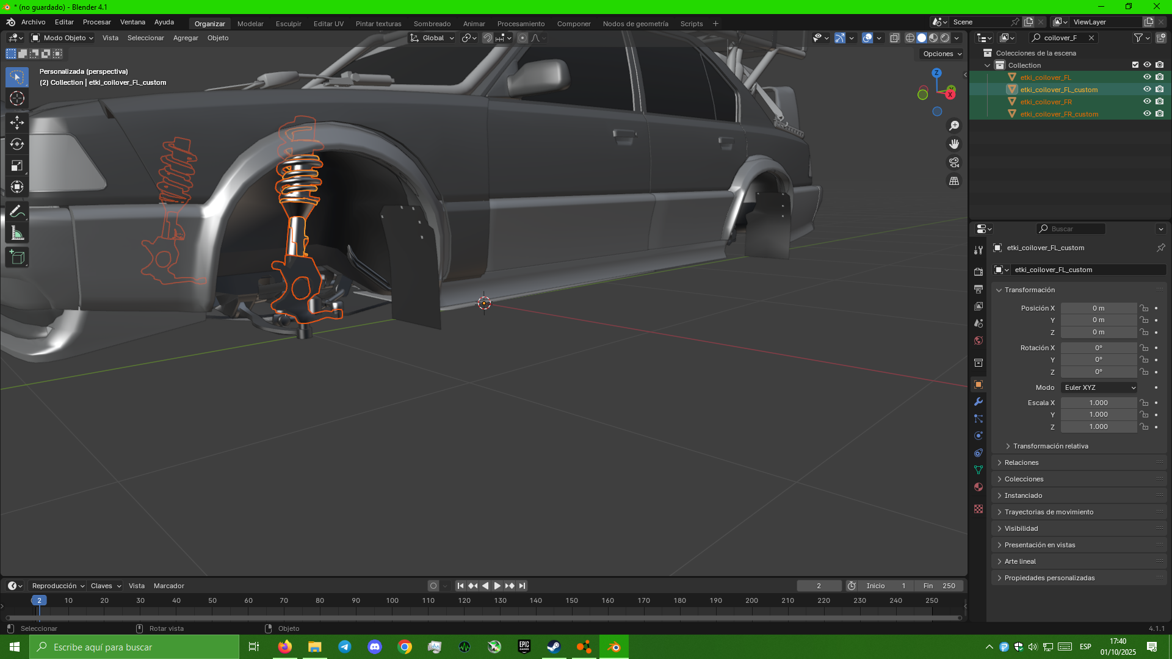Select the Rotate tool
This screenshot has height=659, width=1172.
(16, 144)
